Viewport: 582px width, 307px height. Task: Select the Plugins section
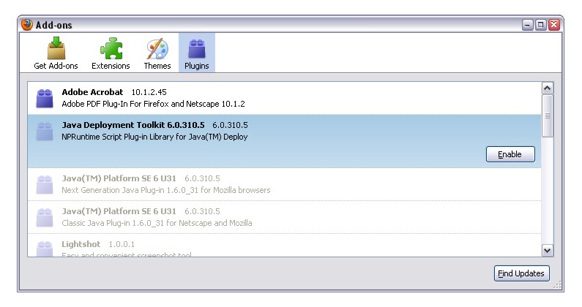pos(197,53)
